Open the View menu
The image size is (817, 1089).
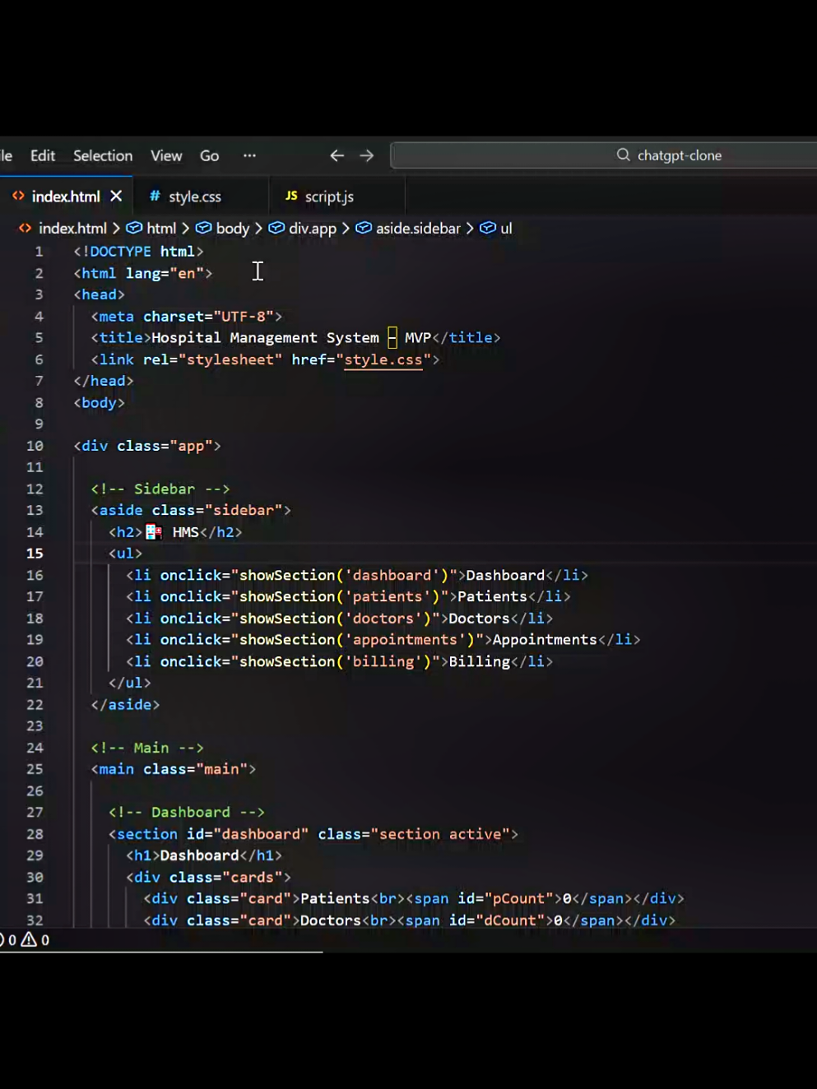pyautogui.click(x=166, y=155)
